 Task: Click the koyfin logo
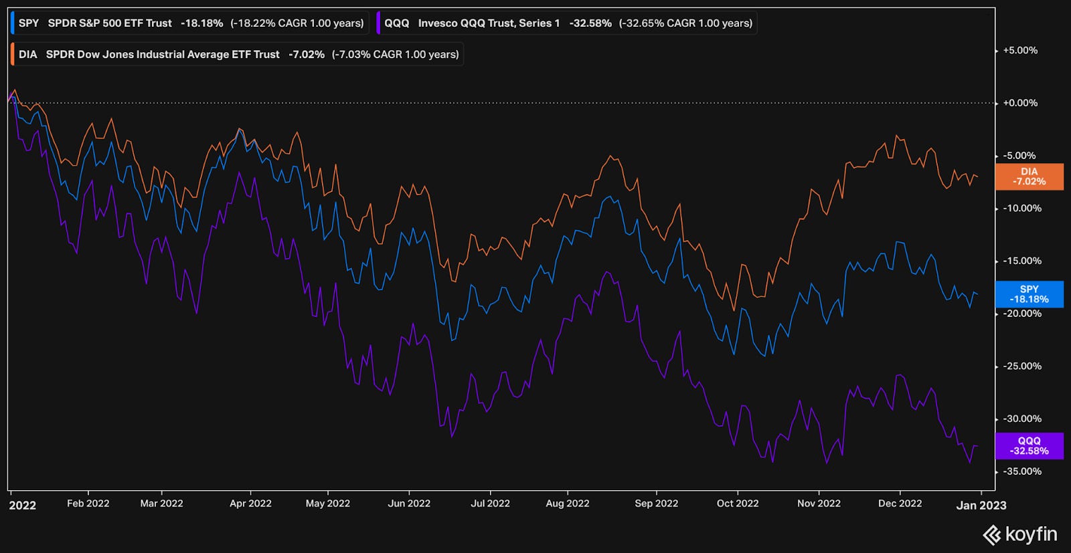[x=1019, y=534]
